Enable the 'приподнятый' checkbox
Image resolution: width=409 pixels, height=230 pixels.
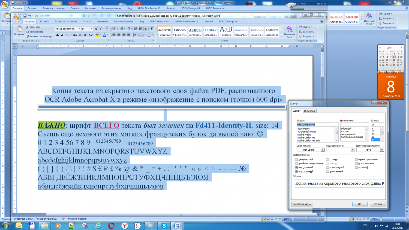pyautogui.click(x=327, y=168)
